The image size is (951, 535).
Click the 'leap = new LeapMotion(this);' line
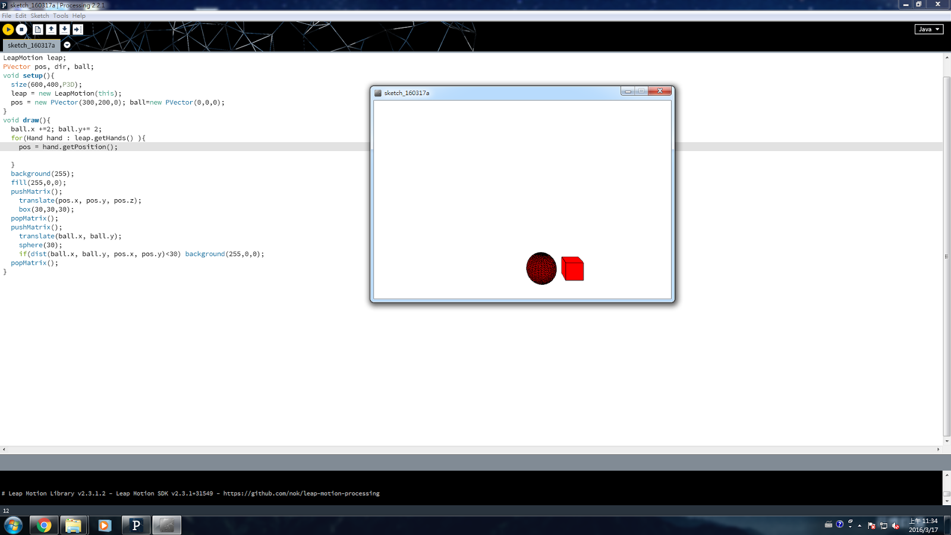(66, 93)
